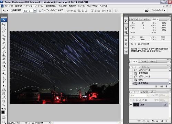
Task: Choose the Horizontal Type tool
Action: click(4, 82)
